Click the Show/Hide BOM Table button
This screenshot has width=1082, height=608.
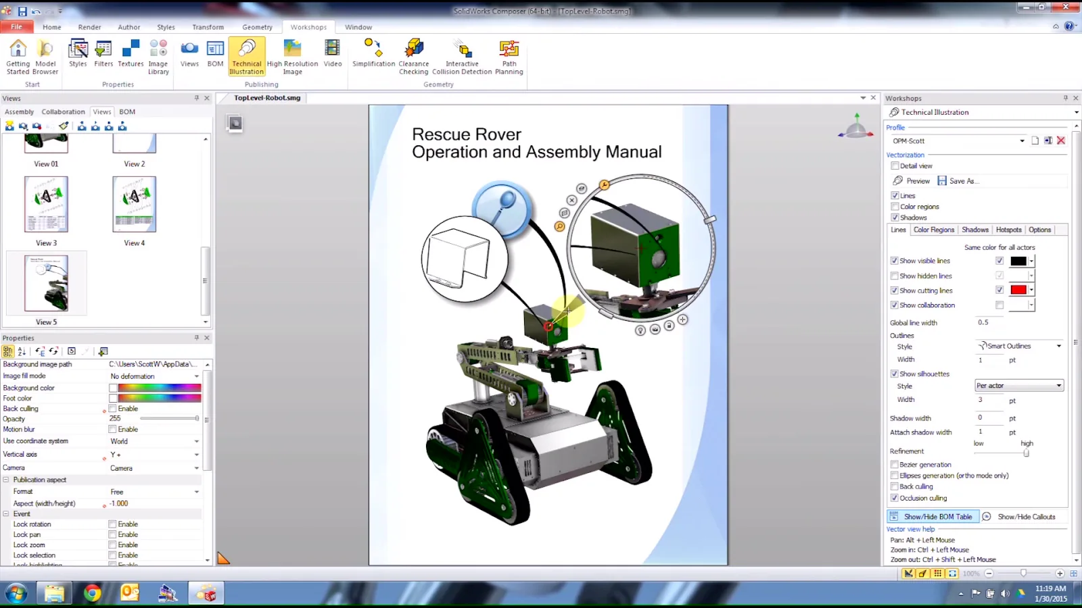pos(933,517)
